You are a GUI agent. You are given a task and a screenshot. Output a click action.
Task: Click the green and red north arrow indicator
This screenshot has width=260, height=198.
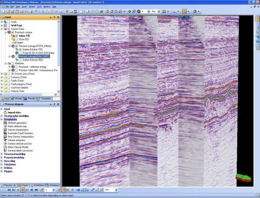243,178
